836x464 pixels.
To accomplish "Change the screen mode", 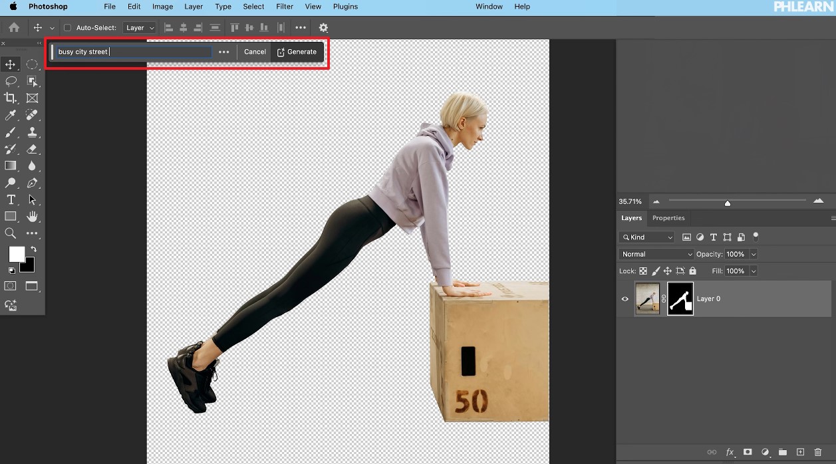I will [x=32, y=286].
